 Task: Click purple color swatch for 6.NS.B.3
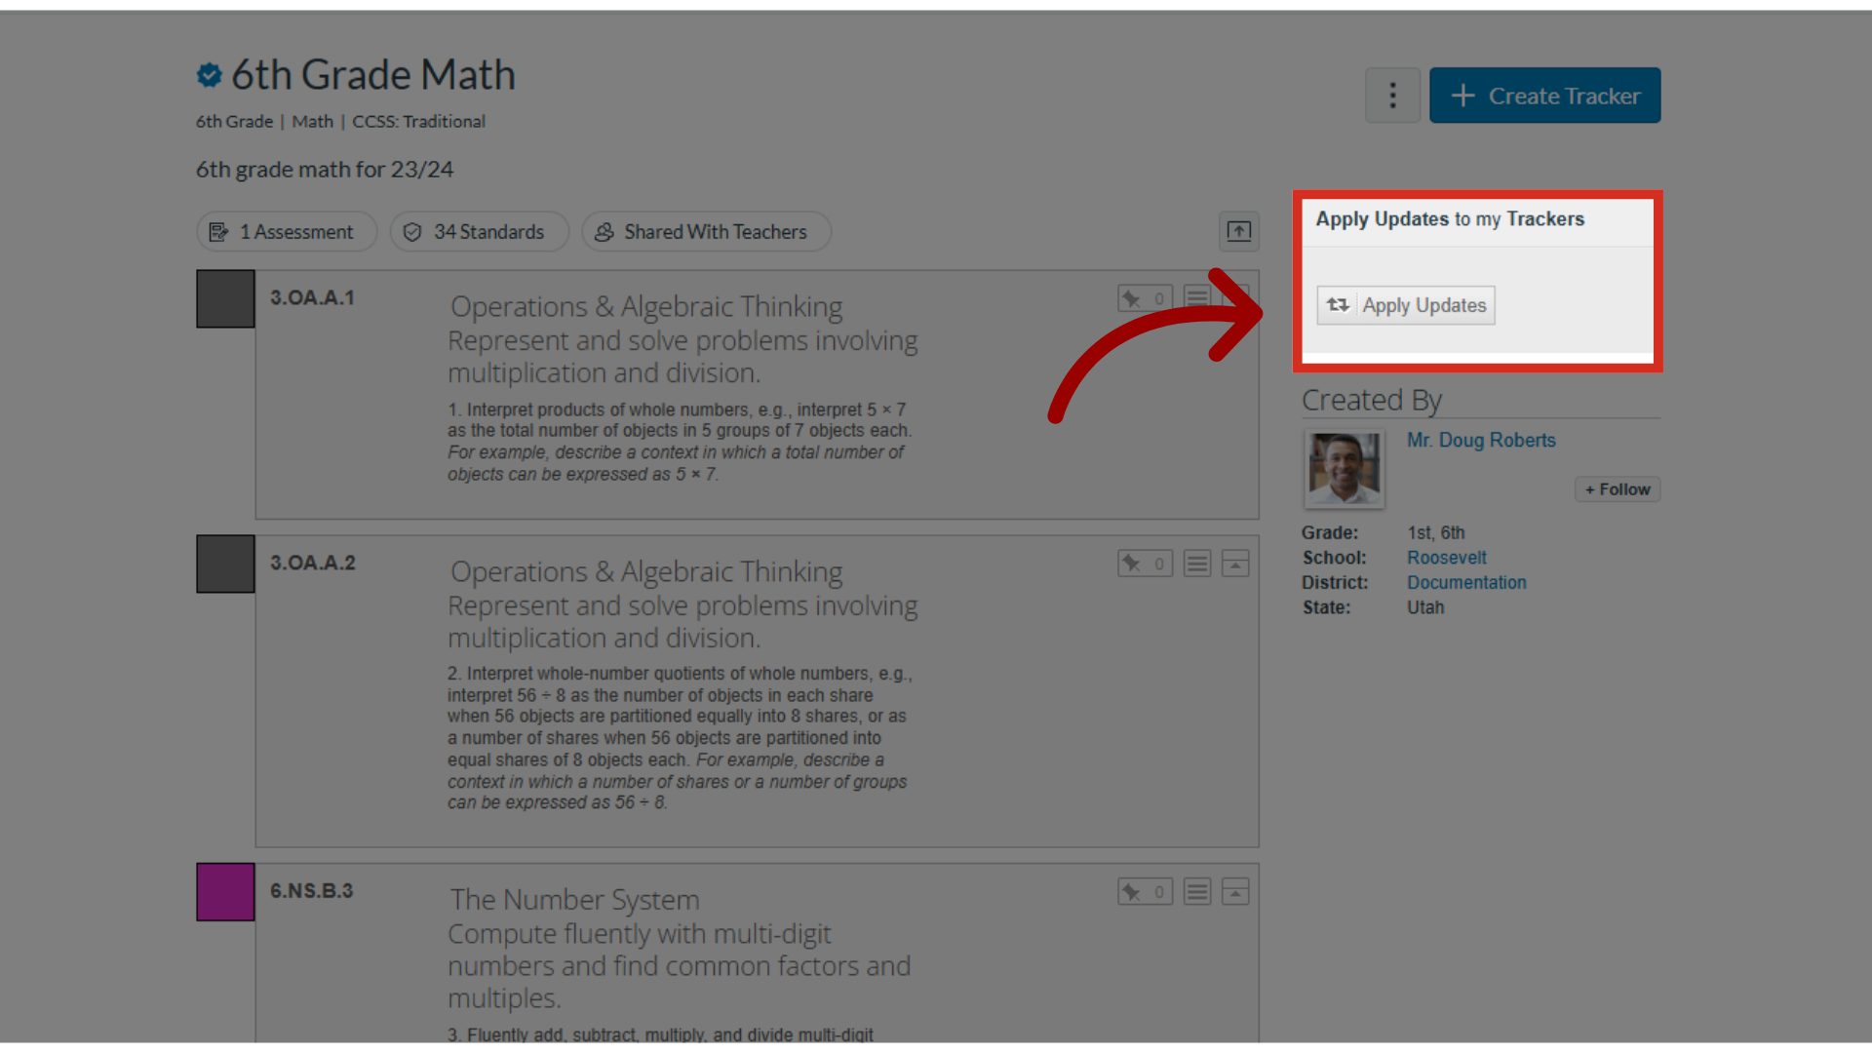[x=225, y=892]
